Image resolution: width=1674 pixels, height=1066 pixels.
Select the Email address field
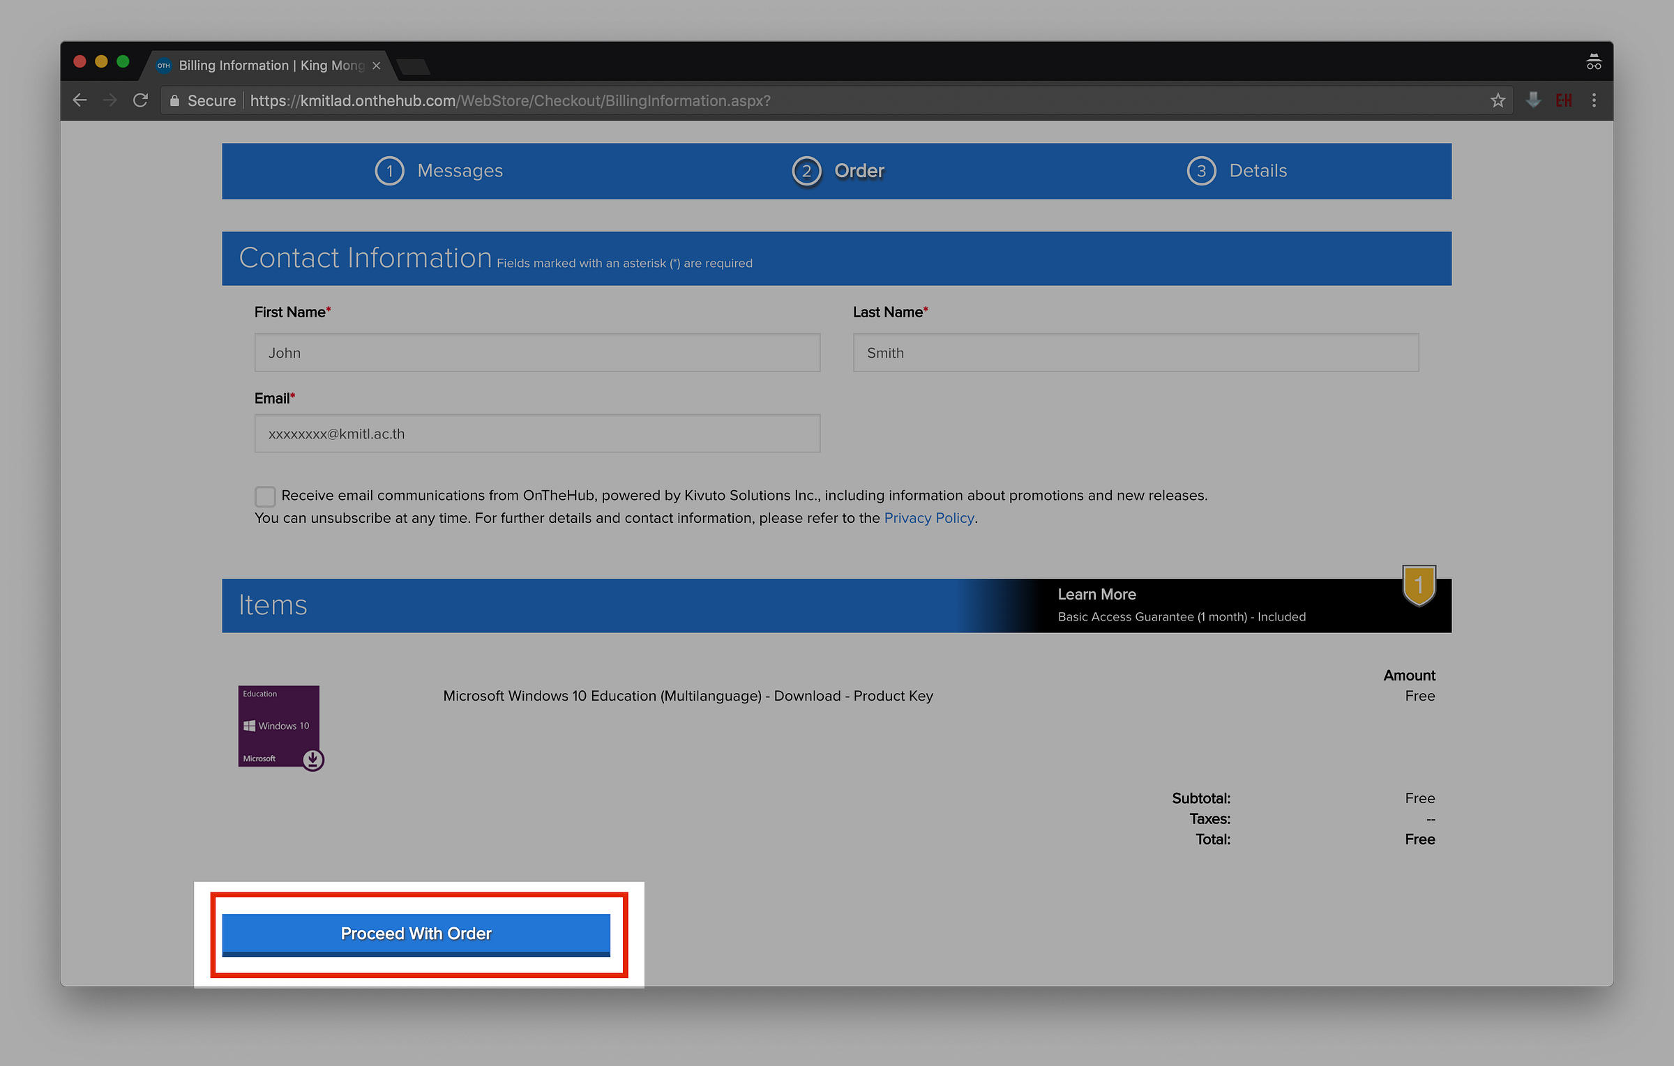(x=537, y=434)
